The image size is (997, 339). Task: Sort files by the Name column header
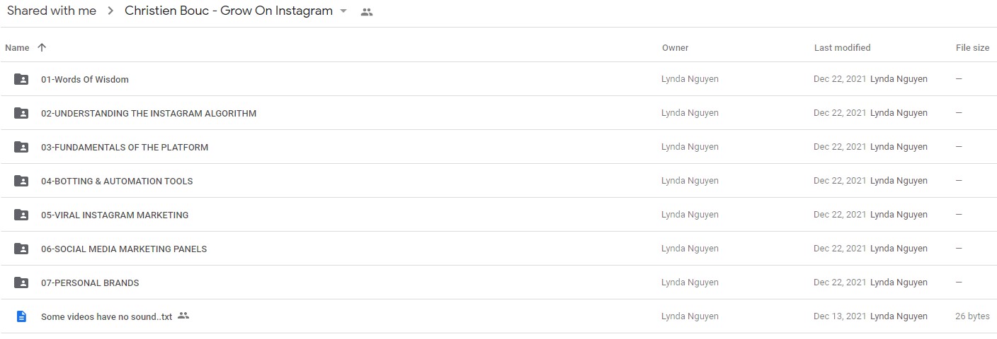click(17, 48)
